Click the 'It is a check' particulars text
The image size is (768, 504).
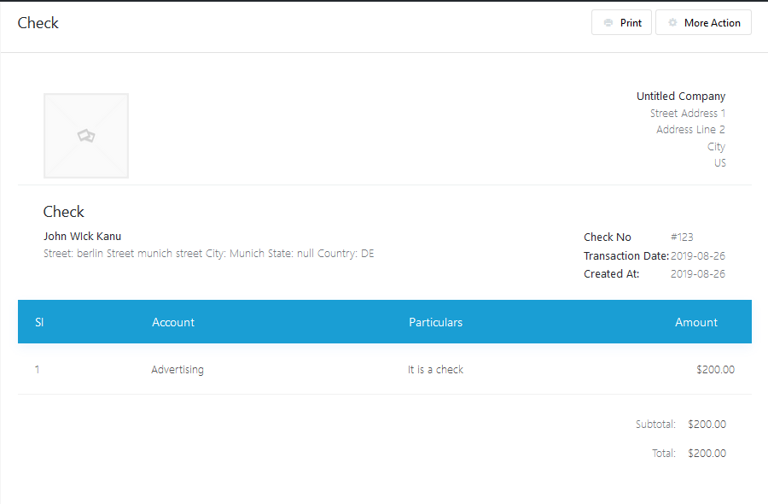pyautogui.click(x=435, y=370)
